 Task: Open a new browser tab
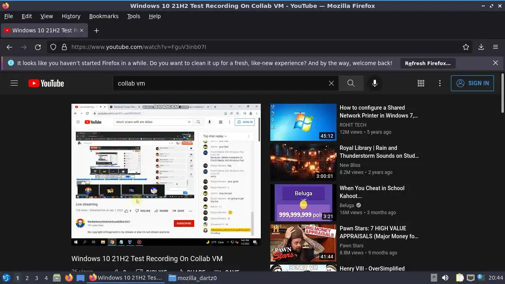click(96, 30)
